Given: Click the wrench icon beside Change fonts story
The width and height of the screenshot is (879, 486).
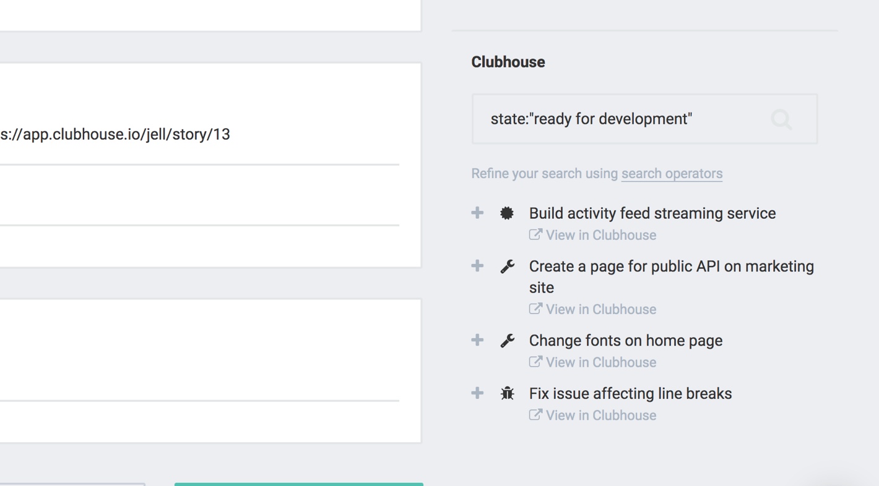Looking at the screenshot, I should [508, 341].
